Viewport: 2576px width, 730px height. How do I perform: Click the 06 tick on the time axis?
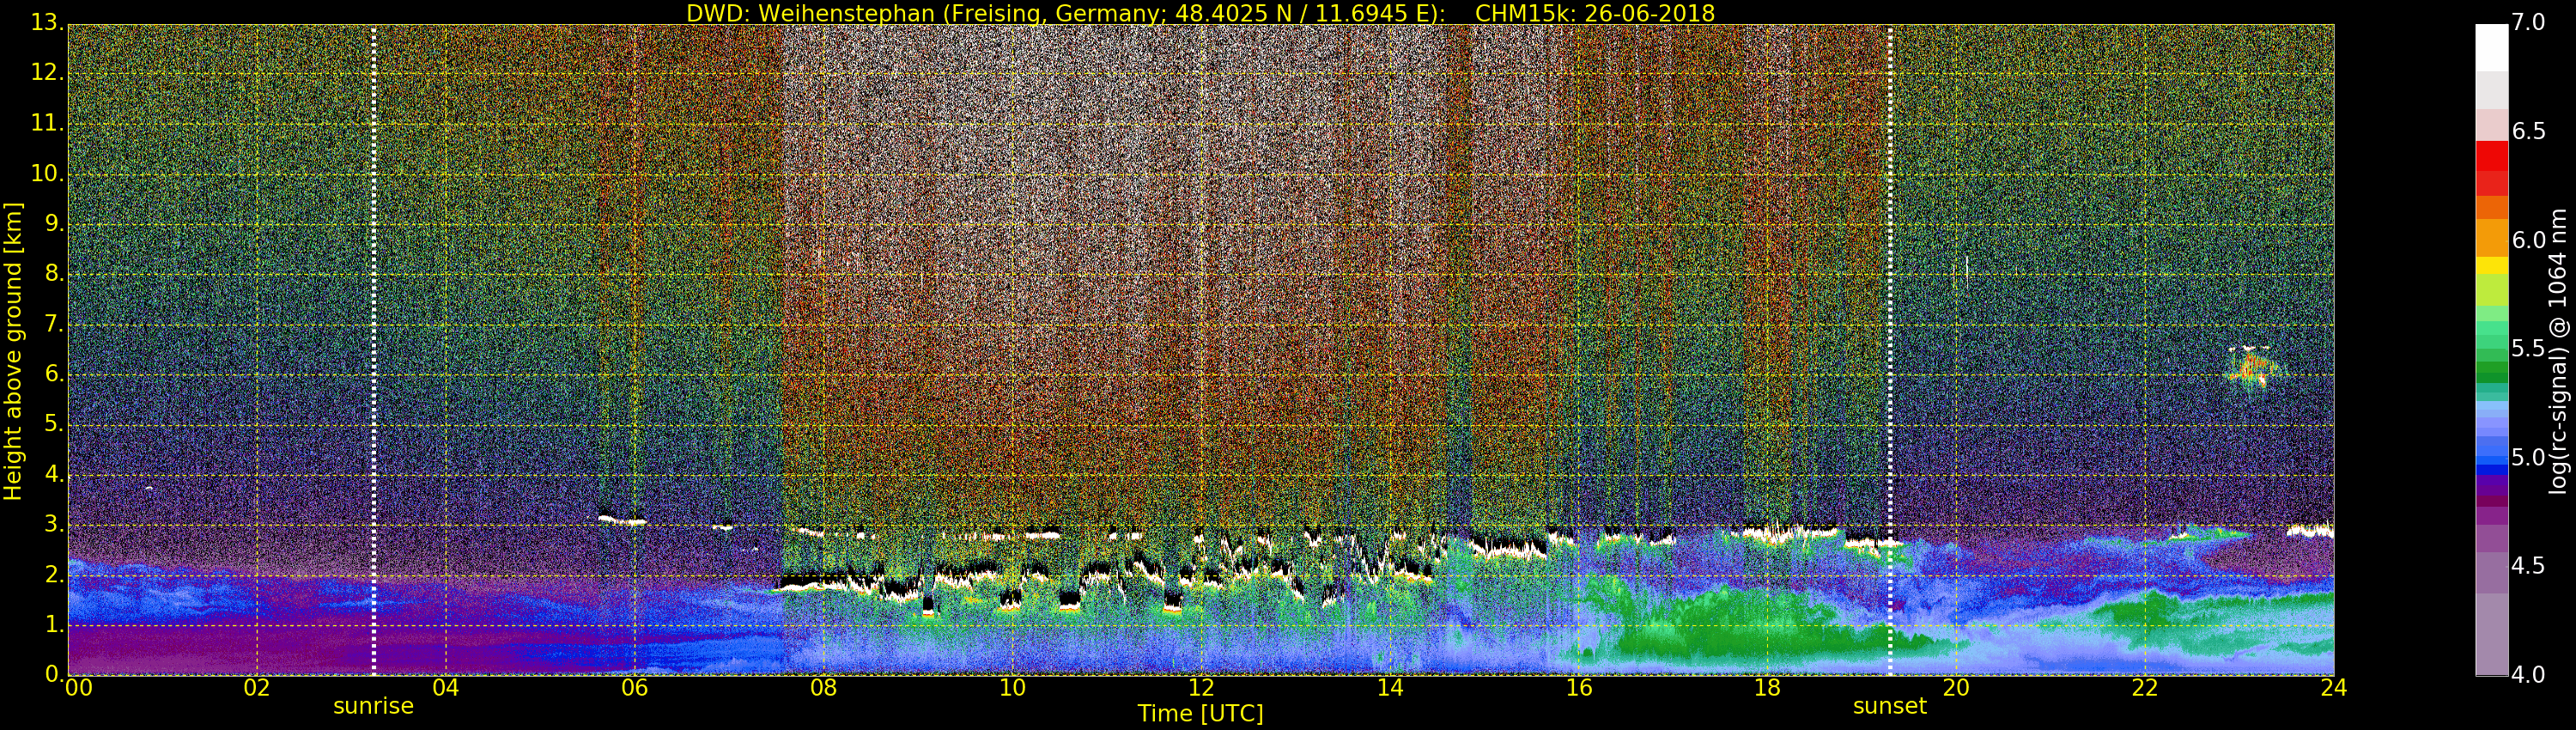pos(635,688)
